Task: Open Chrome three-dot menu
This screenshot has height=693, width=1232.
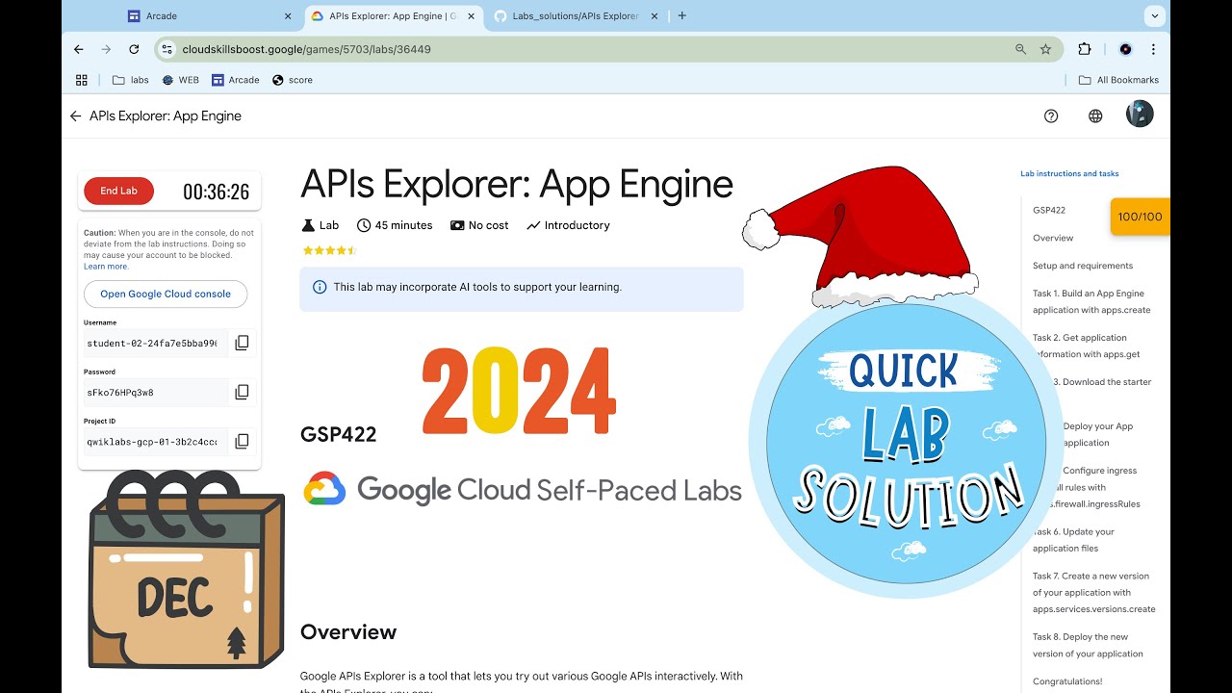Action: click(x=1153, y=49)
